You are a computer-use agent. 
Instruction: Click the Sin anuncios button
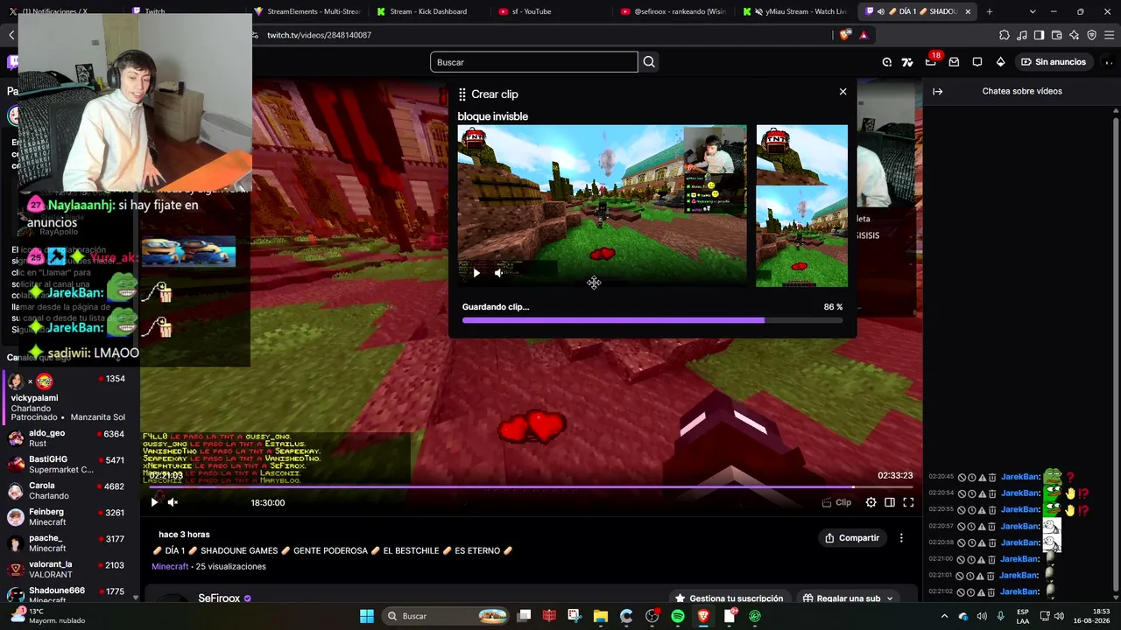click(x=1053, y=62)
